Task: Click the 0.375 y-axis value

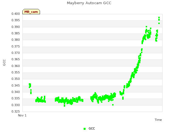Action: (x=16, y=47)
